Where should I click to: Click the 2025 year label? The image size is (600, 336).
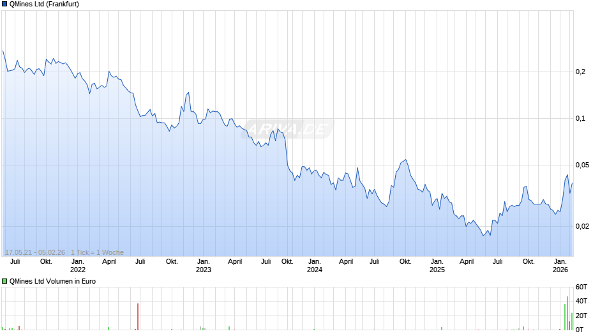(437, 270)
